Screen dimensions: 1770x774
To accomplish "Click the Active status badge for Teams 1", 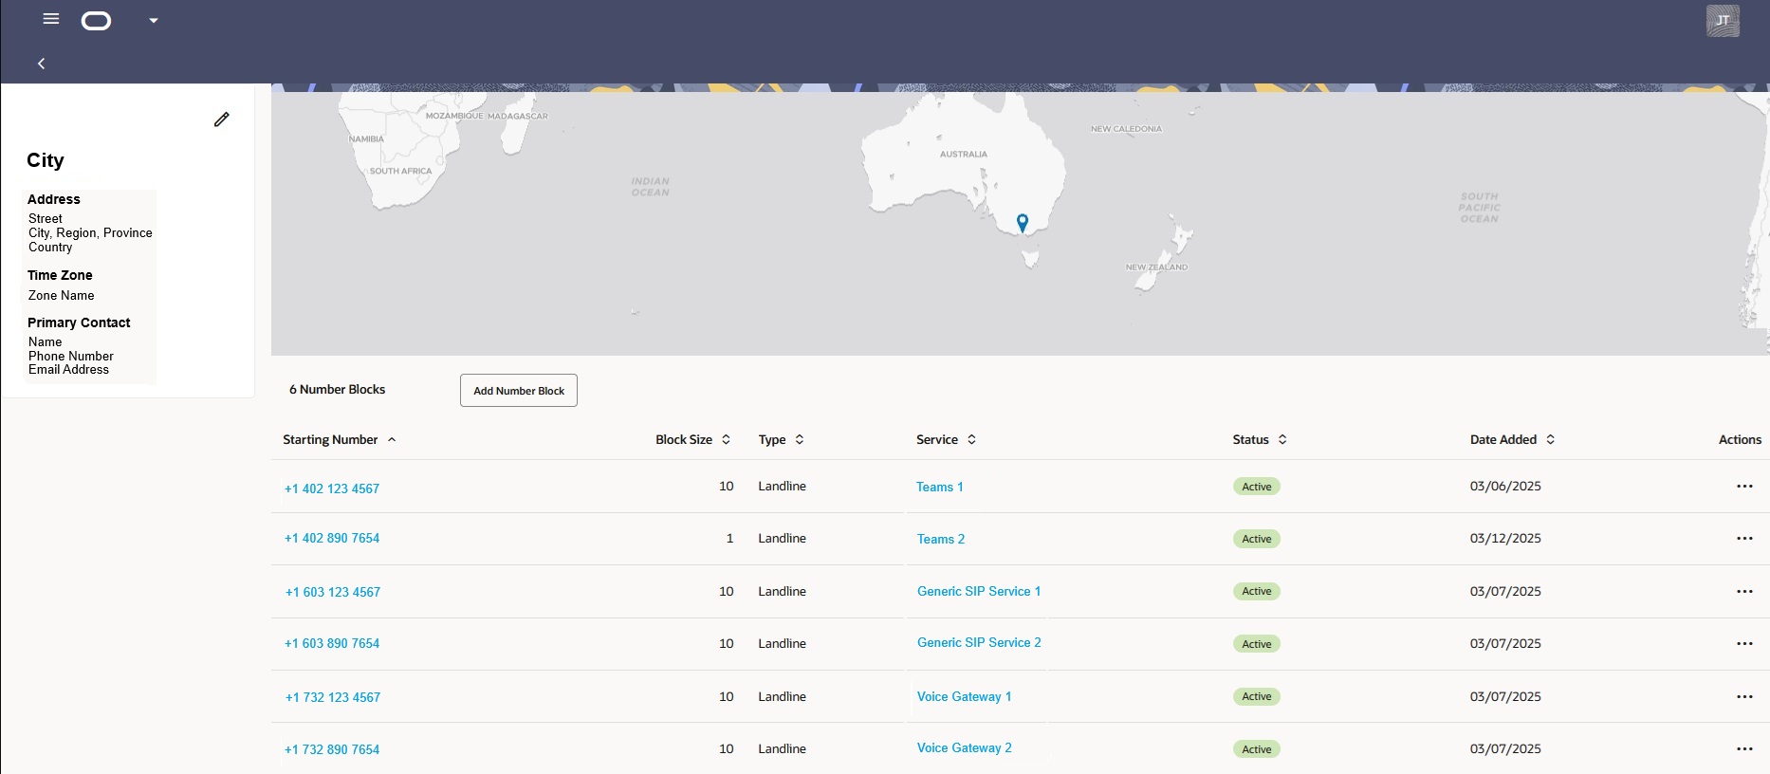I will (1257, 487).
